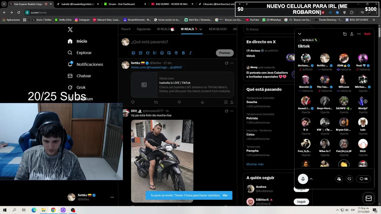Show hidden tray icons arrow

(x=338, y=210)
